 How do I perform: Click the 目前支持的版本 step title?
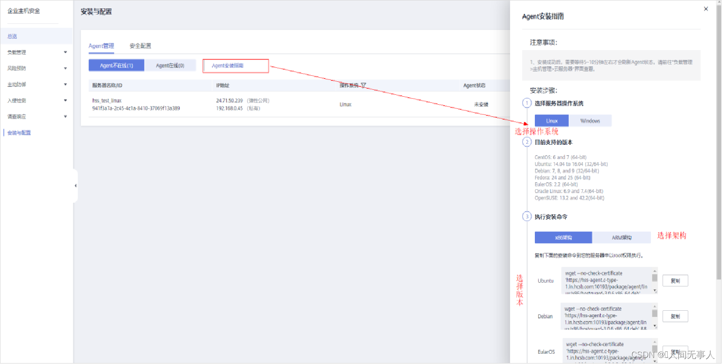click(554, 142)
